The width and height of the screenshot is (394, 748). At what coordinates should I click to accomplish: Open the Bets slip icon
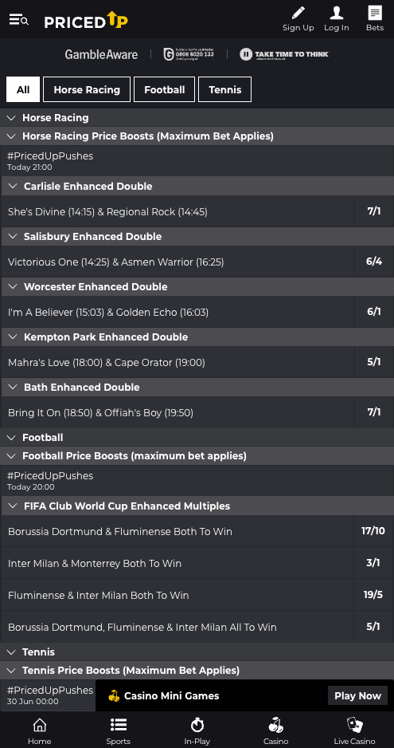pyautogui.click(x=375, y=13)
